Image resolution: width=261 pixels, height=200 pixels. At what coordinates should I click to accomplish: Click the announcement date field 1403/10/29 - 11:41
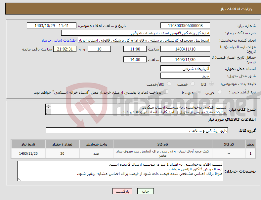tap(51, 26)
